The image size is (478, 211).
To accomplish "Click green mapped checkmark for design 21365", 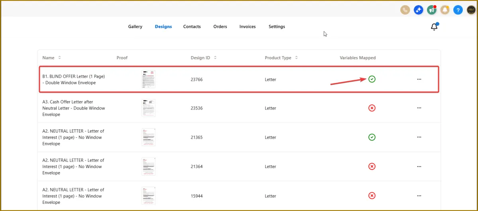I will coord(372,137).
